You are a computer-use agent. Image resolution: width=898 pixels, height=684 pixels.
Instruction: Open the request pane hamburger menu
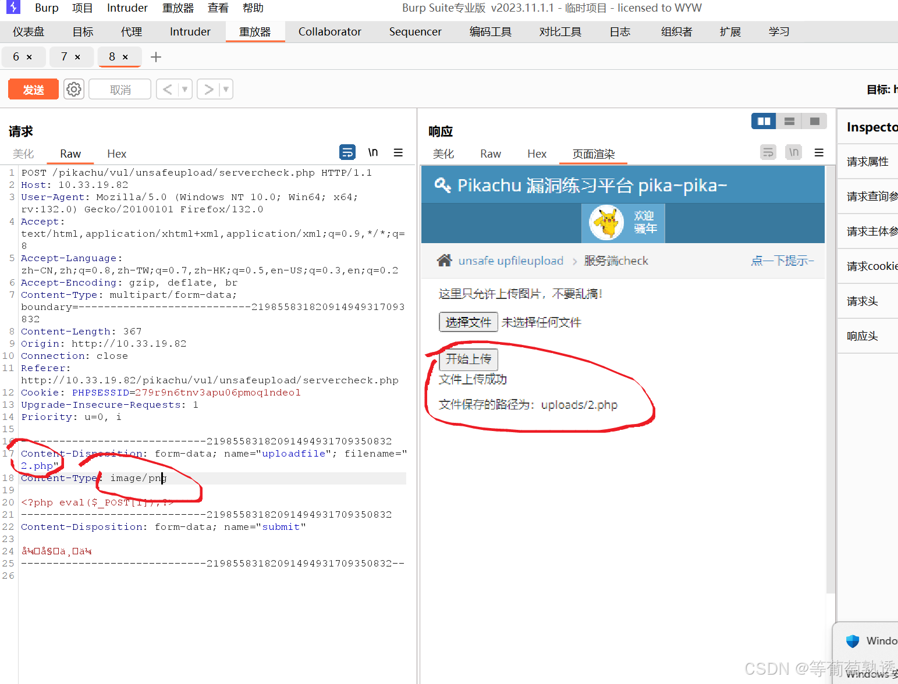398,152
